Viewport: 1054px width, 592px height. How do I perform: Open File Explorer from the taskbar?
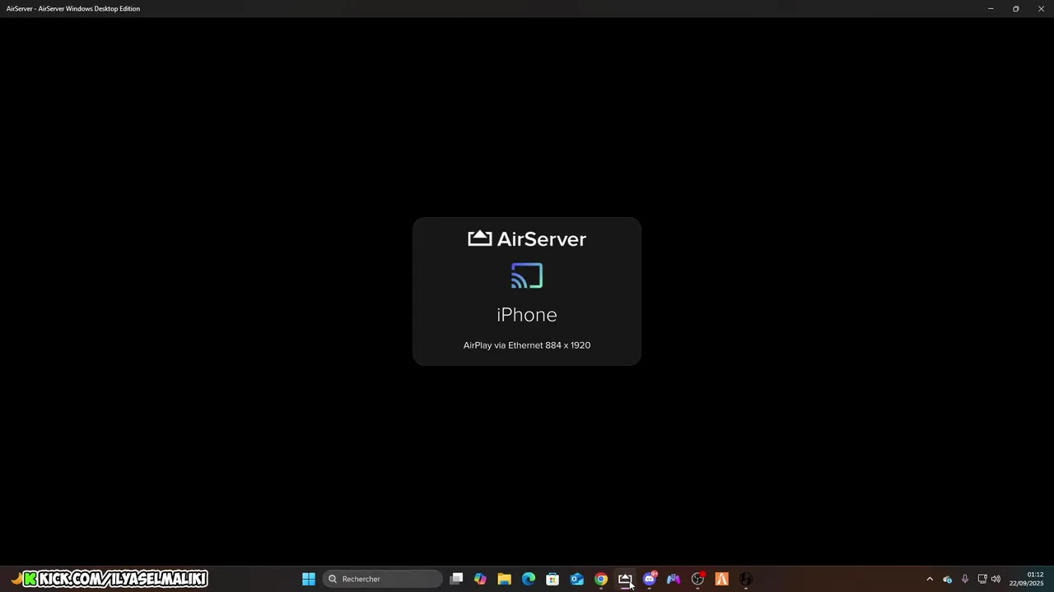coord(504,579)
